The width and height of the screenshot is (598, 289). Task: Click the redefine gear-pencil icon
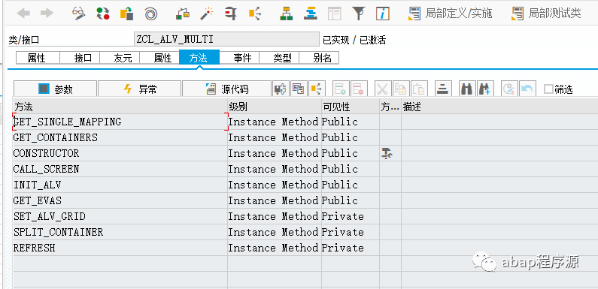pos(508,89)
